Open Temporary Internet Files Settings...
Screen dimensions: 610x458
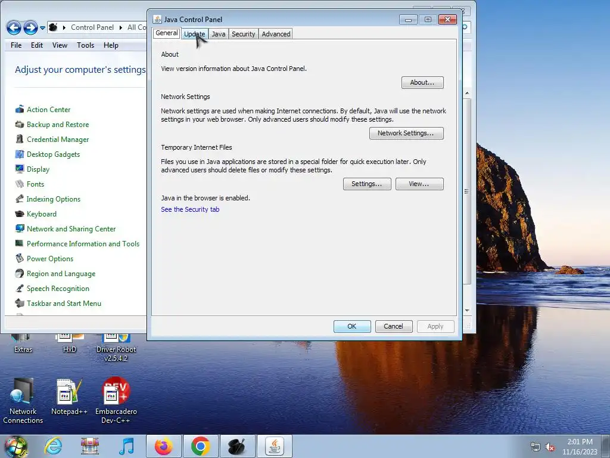tap(367, 184)
